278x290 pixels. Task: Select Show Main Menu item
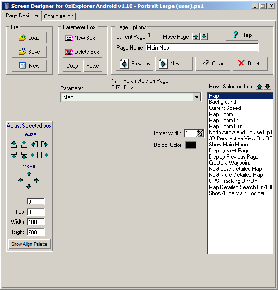(241, 145)
